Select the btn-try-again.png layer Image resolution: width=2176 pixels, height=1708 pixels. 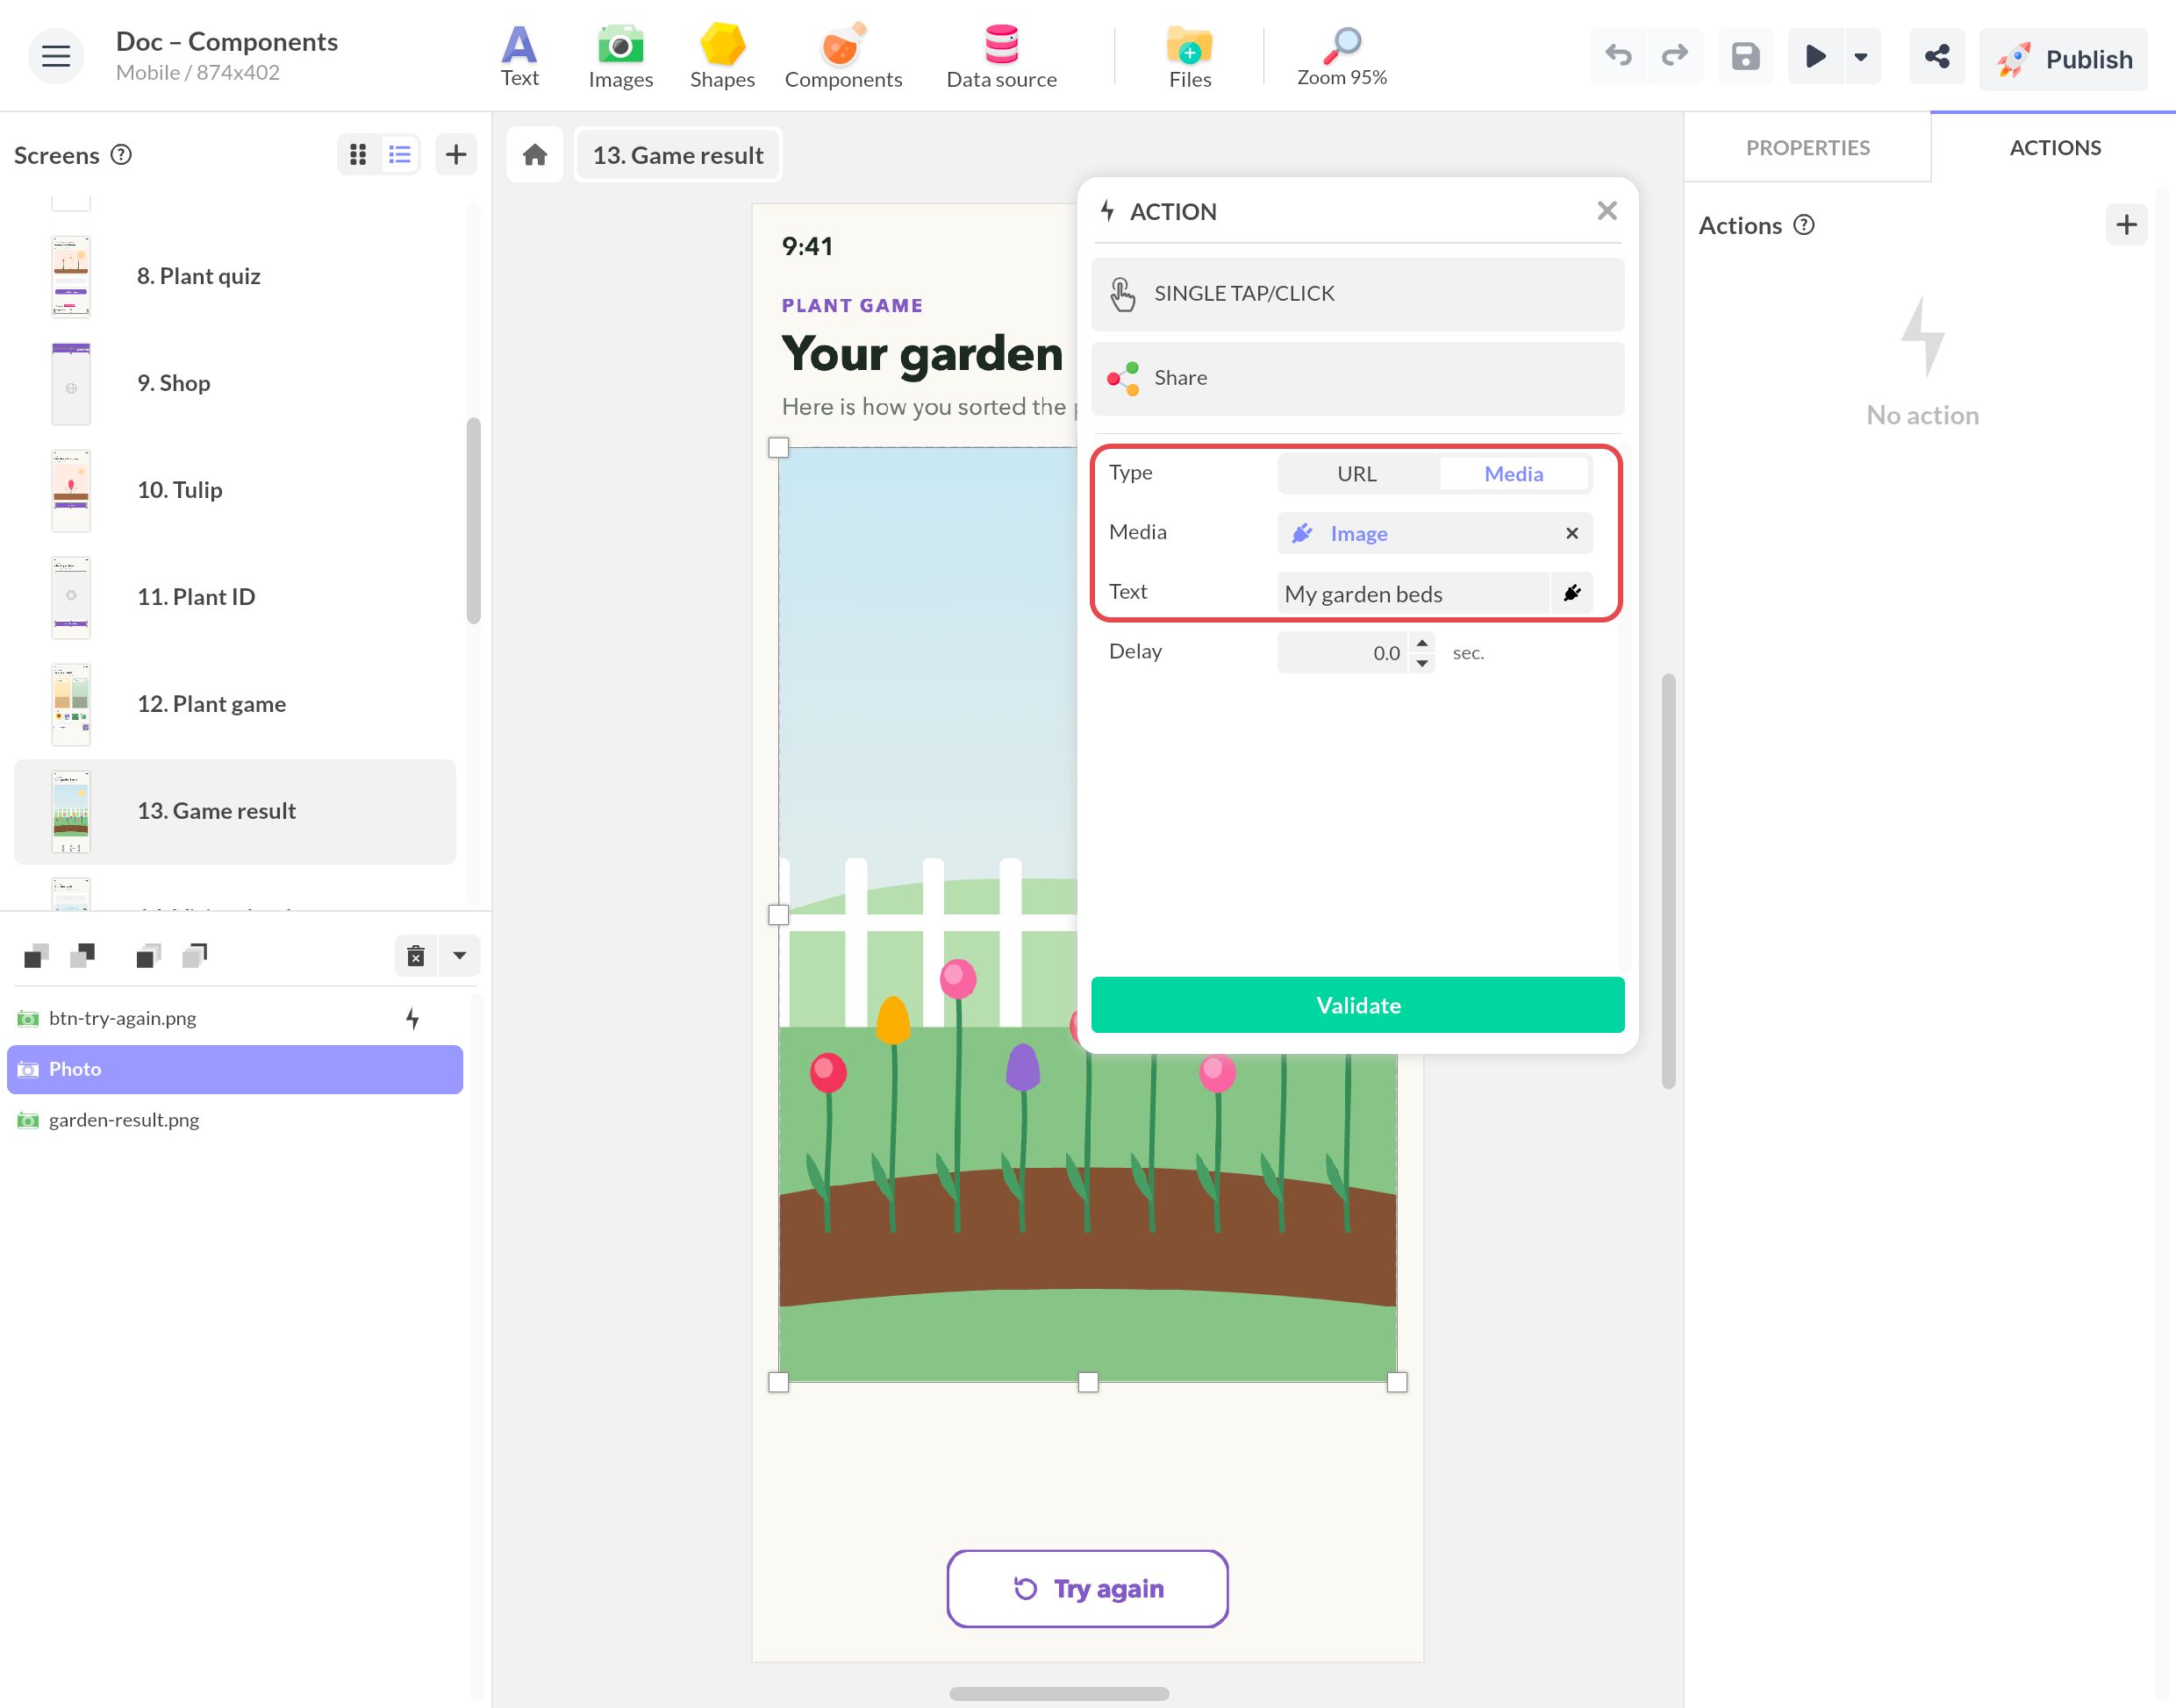pos(235,1018)
